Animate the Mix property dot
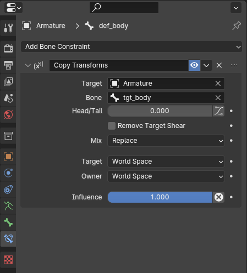Viewport: 247px width, 273px height. coord(231,141)
